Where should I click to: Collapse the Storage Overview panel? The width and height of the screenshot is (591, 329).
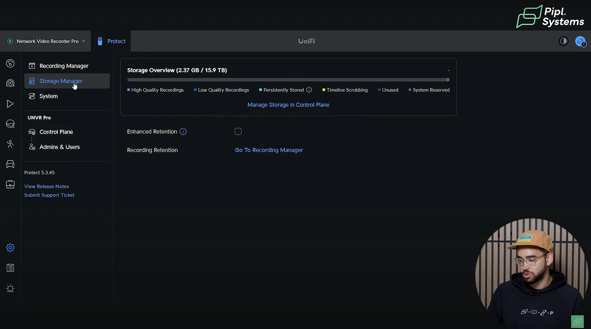pyautogui.click(x=448, y=70)
